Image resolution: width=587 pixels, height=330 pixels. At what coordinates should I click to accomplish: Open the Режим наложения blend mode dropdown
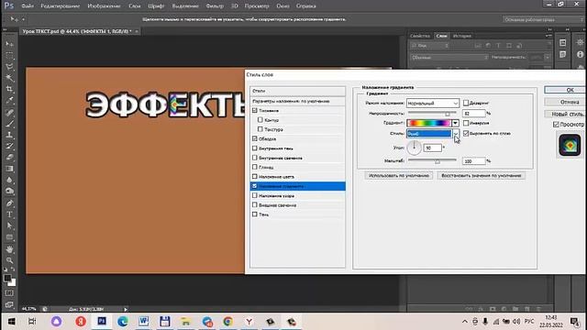[432, 103]
